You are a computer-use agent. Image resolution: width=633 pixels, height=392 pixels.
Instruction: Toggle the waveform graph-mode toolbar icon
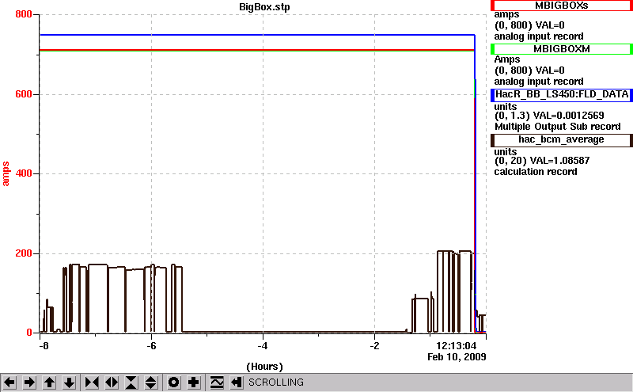(217, 382)
